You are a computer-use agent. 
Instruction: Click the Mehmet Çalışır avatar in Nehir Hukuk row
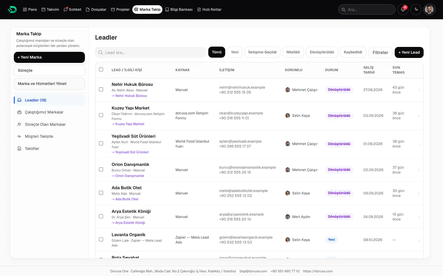tap(288, 90)
